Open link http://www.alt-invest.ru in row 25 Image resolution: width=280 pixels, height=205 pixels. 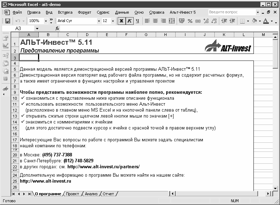tap(45, 181)
